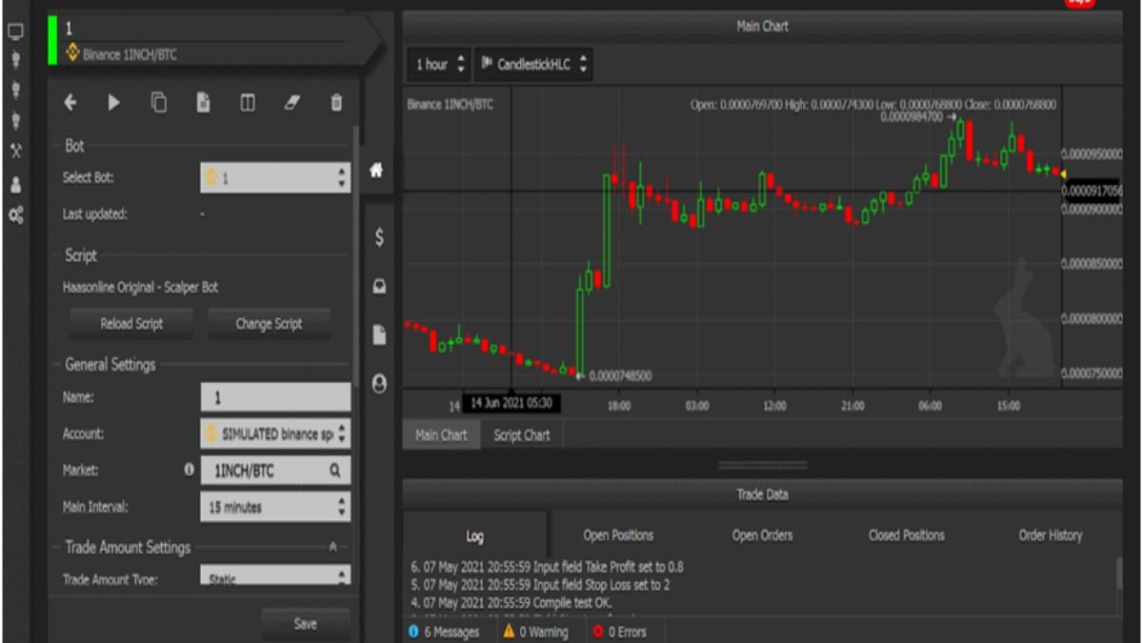Select the Log tab
The width and height of the screenshot is (1143, 643).
[x=474, y=535]
